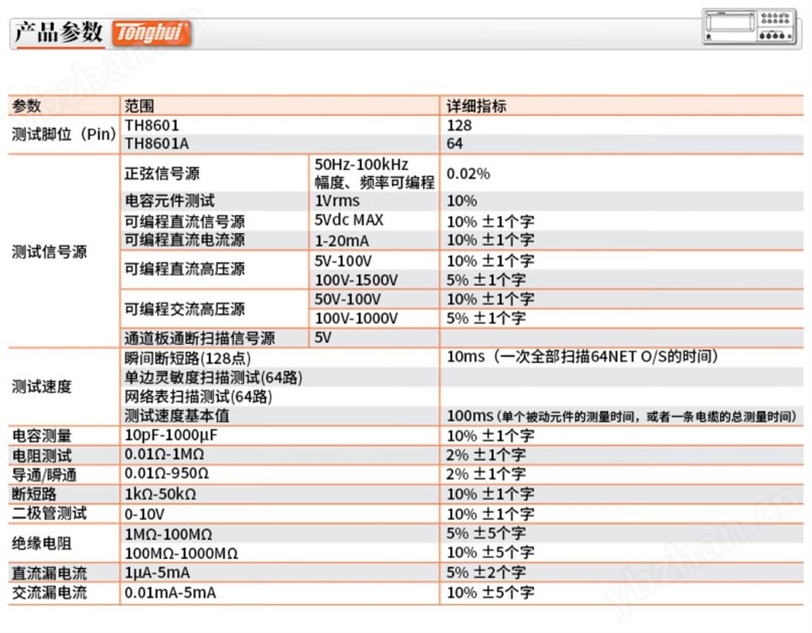The width and height of the screenshot is (812, 633).
Task: Select the 测试速度基本值 cell
Action: [176, 416]
